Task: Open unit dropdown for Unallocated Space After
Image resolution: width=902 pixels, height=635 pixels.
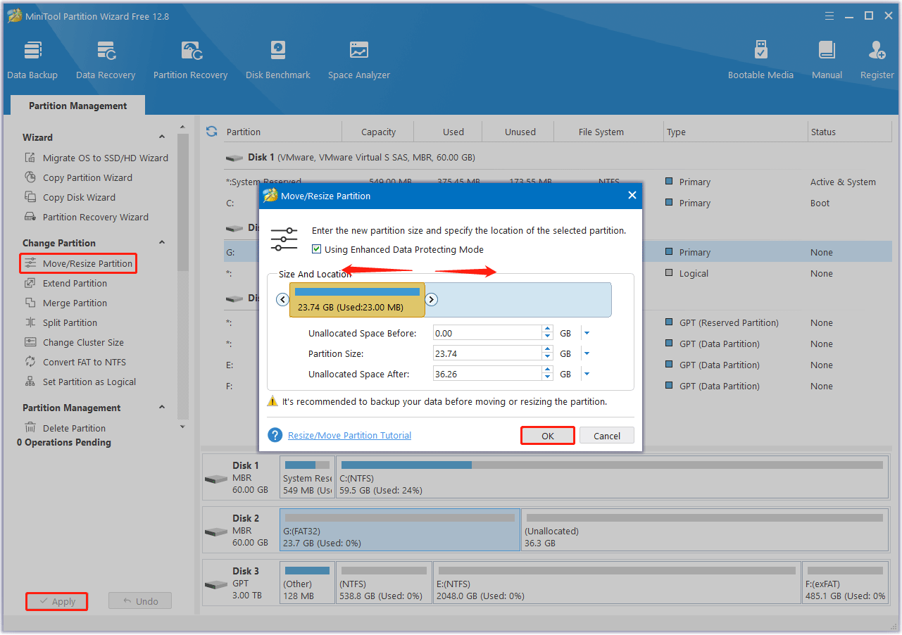Action: [587, 374]
